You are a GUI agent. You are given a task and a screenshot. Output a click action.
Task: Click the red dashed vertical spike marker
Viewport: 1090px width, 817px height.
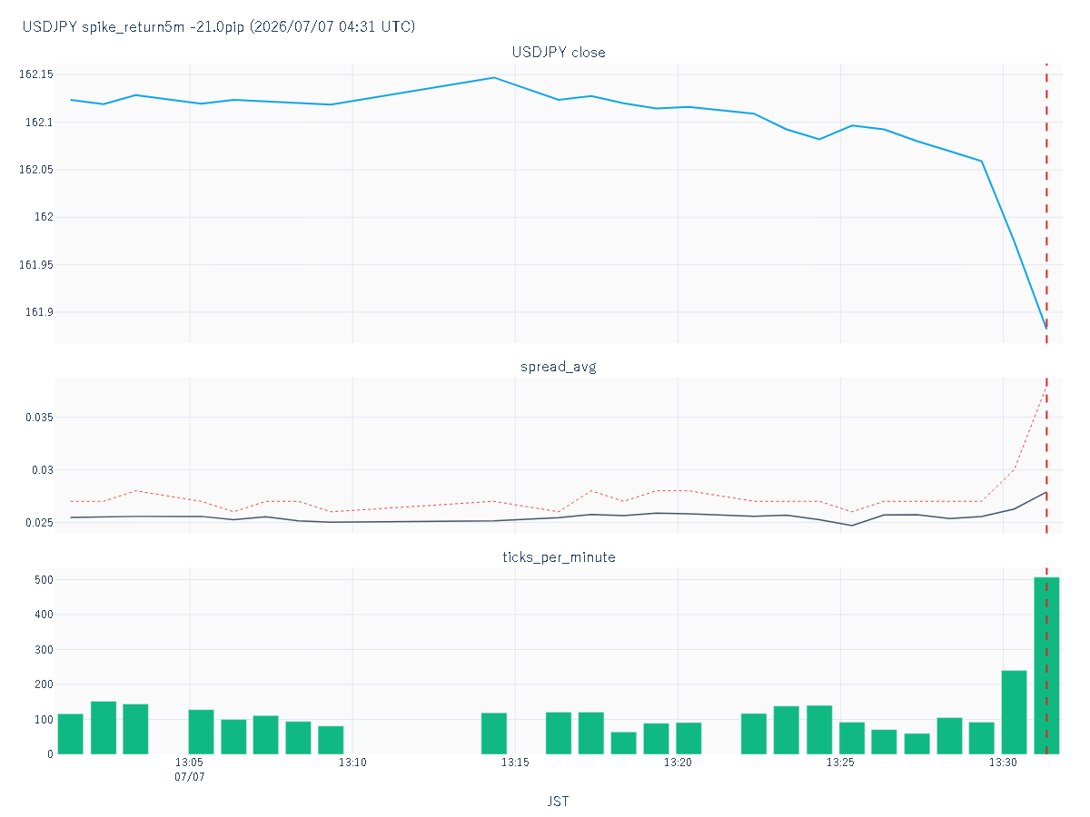(x=1046, y=408)
